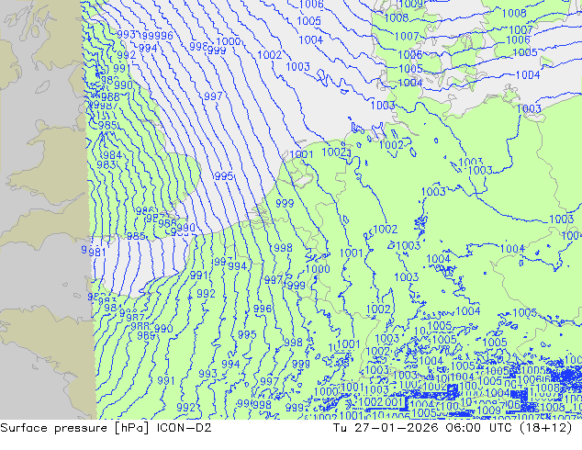Click the '981' isobar label

pos(97,253)
